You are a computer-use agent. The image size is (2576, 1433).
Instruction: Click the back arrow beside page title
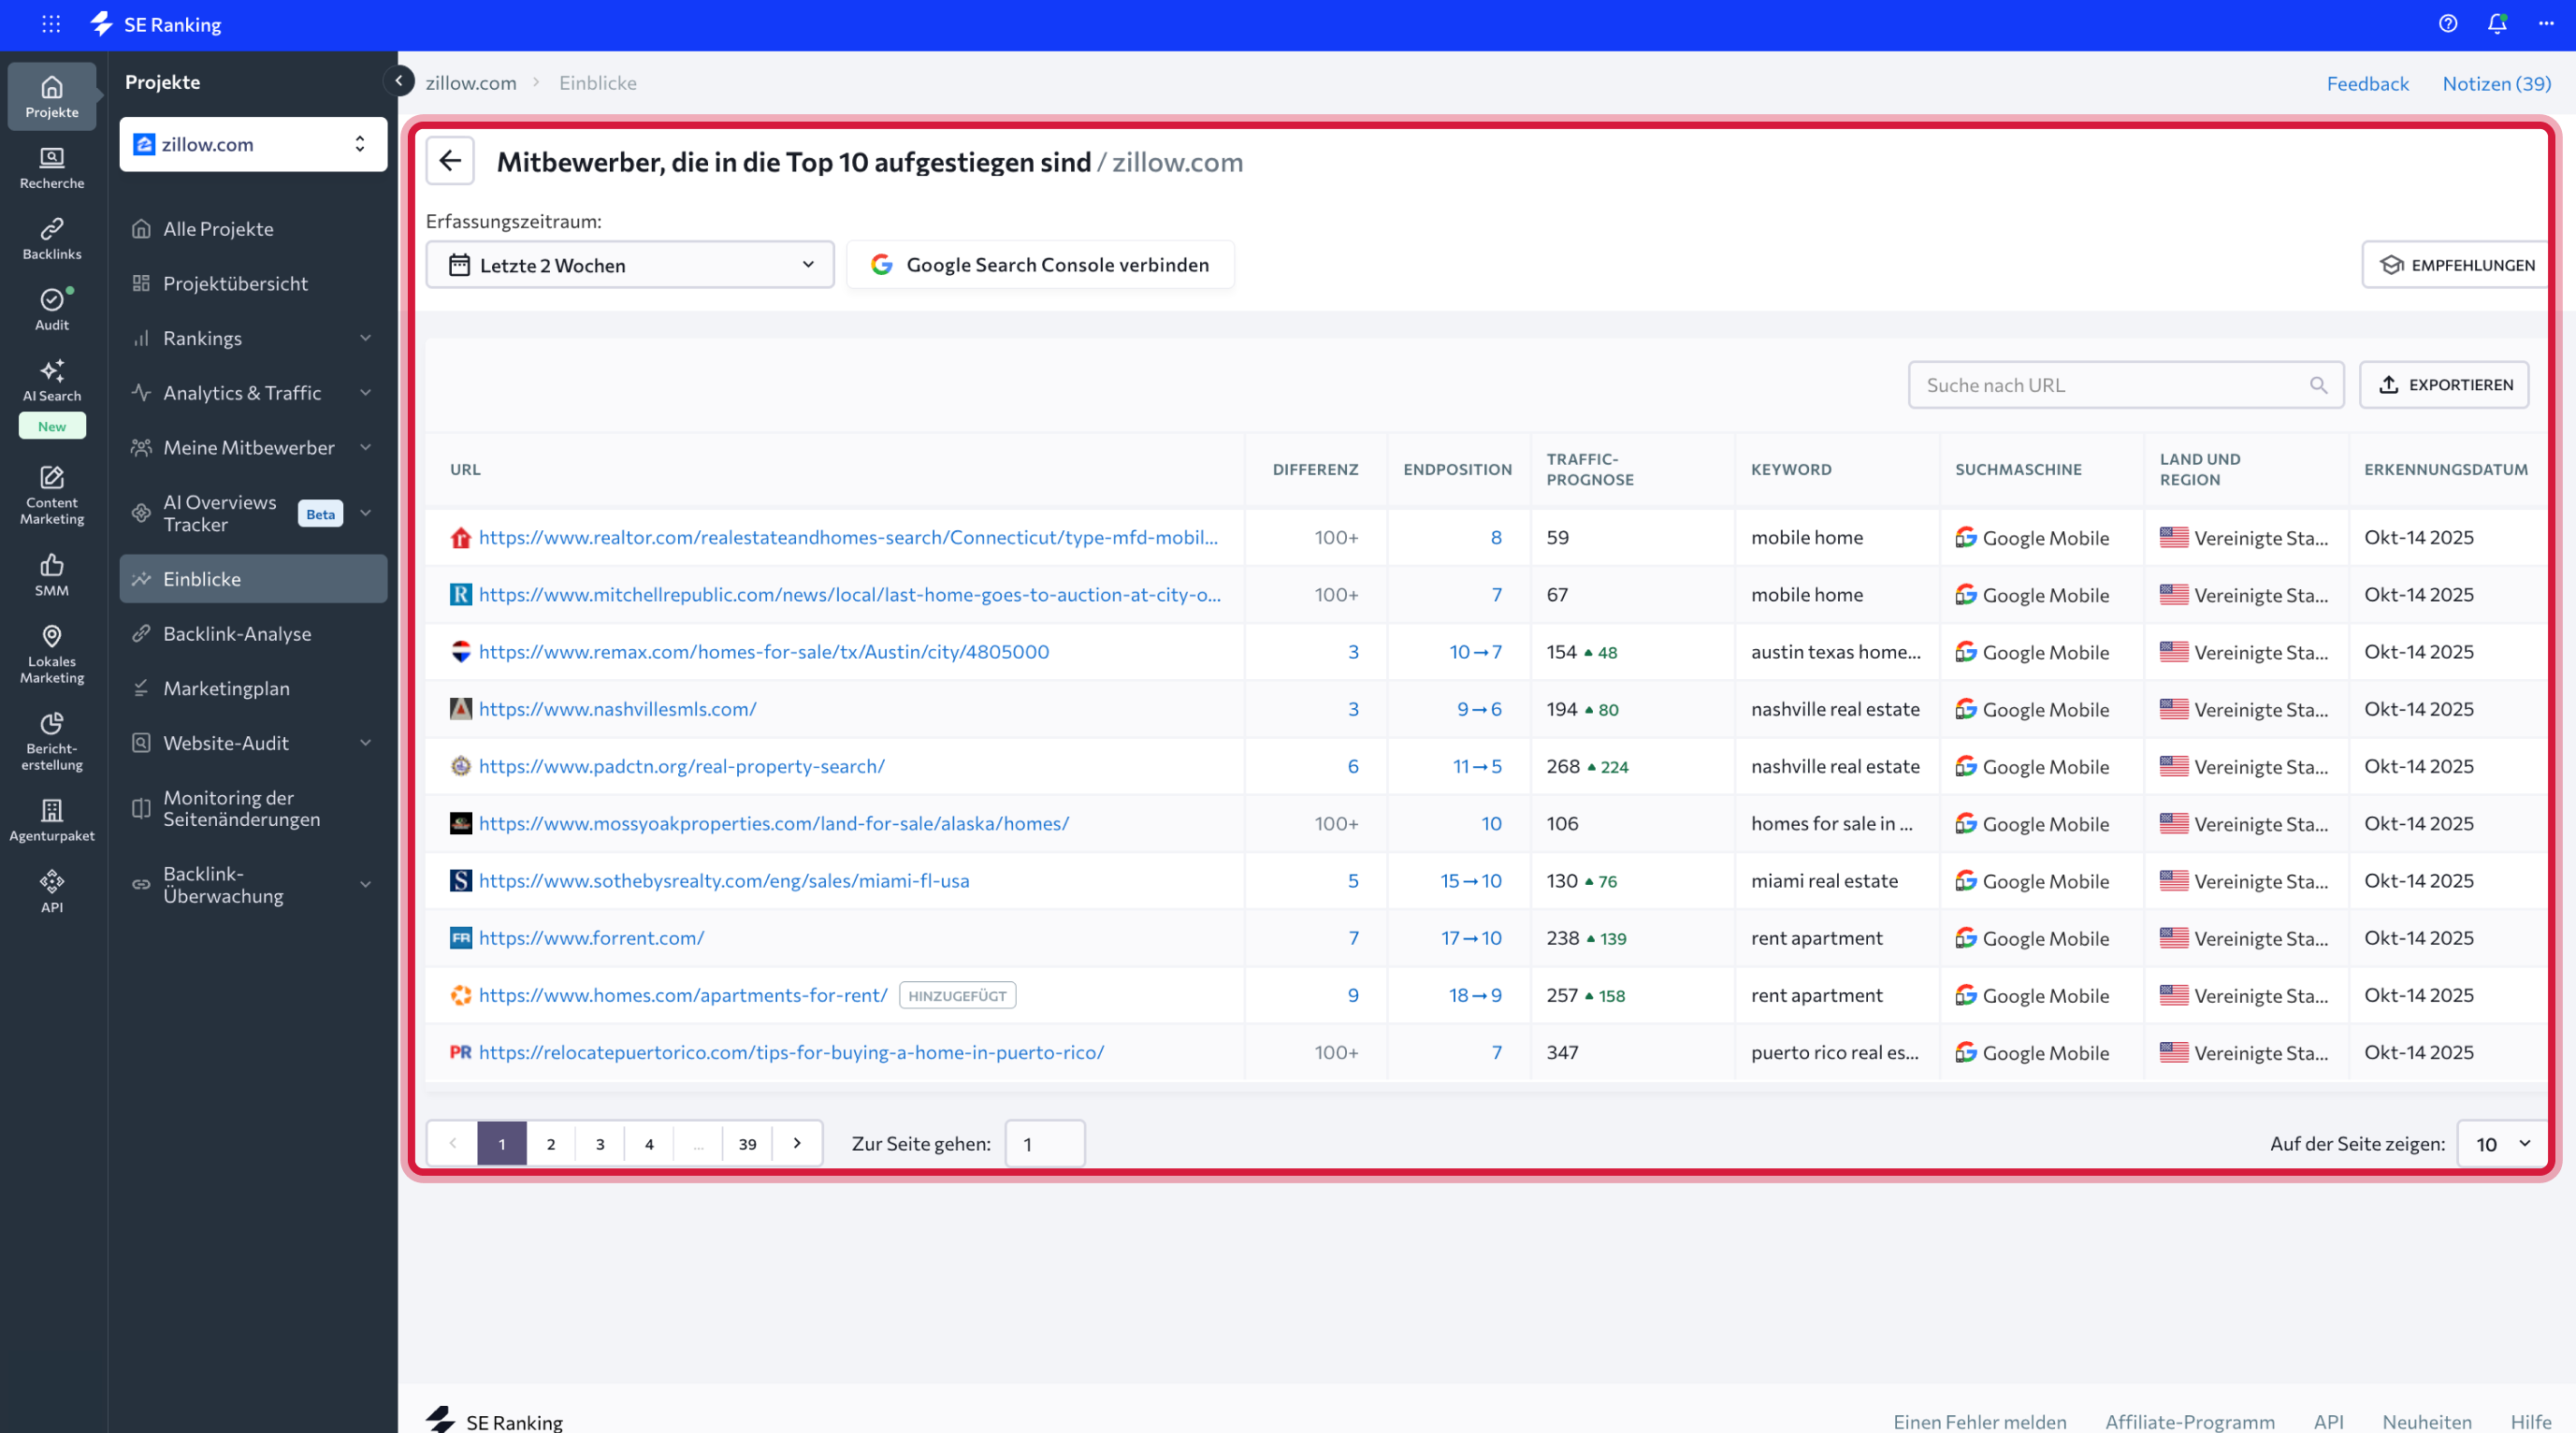click(450, 161)
